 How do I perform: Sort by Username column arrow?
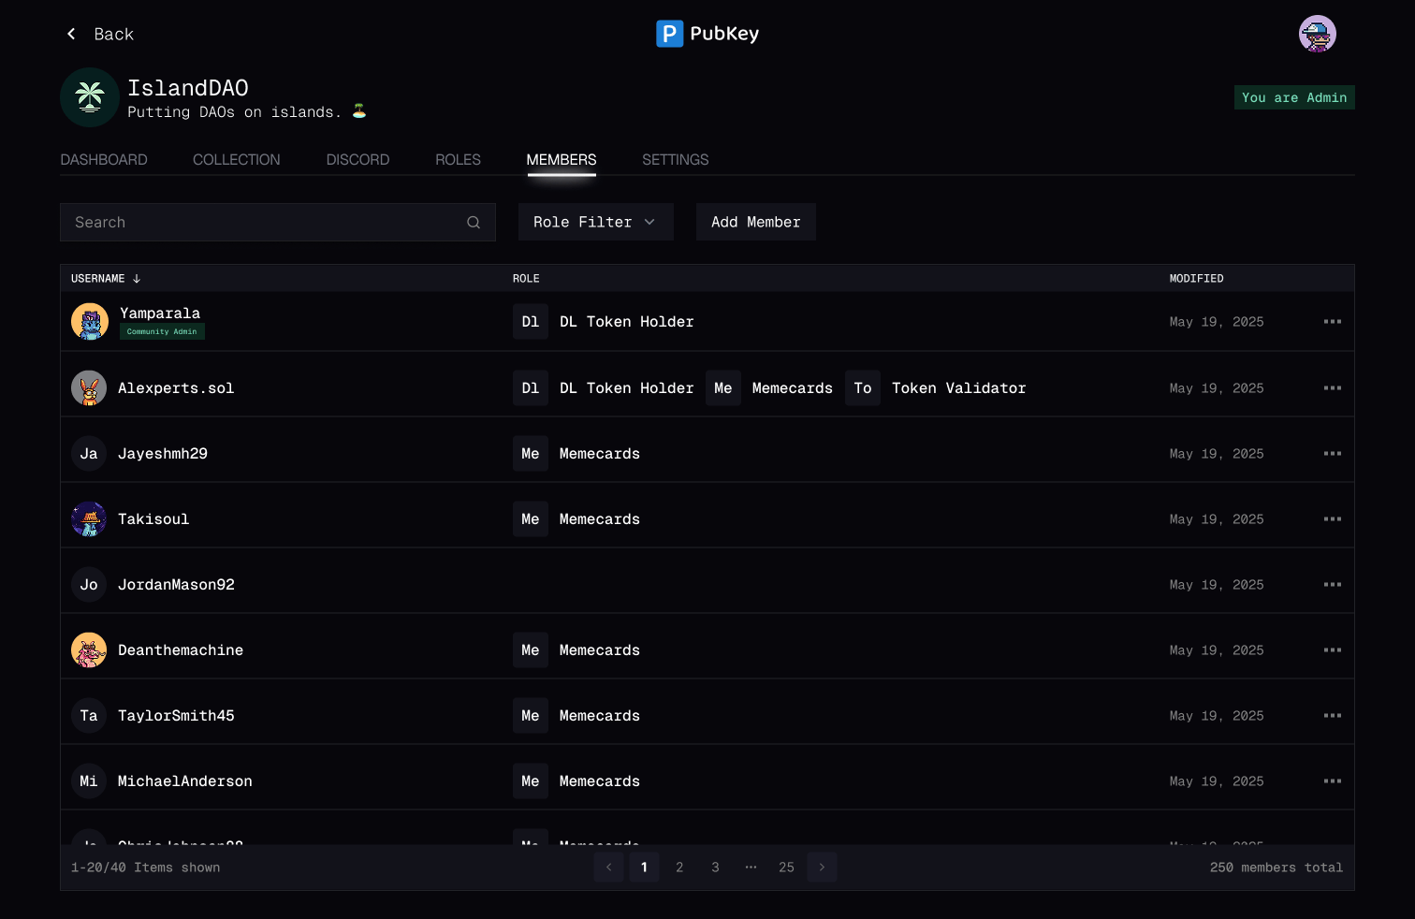click(x=137, y=279)
